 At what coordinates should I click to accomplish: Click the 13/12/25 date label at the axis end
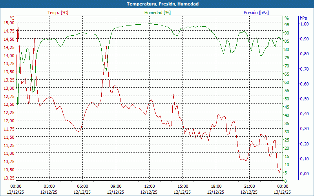(283, 192)
